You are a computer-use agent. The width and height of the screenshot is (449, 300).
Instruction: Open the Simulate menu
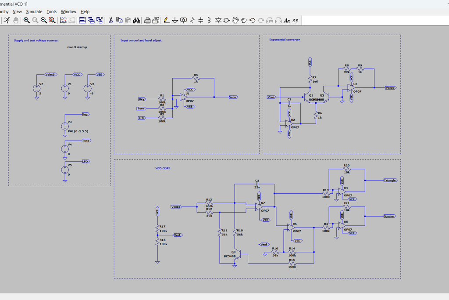tap(34, 11)
